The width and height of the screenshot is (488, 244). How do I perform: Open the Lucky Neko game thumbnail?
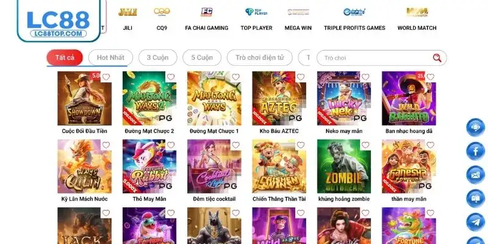coord(344,98)
